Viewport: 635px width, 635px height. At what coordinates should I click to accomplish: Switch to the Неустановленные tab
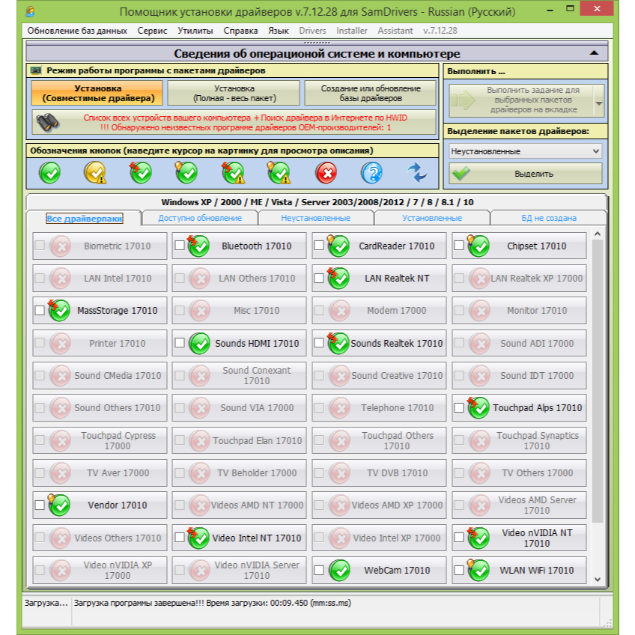[x=315, y=218]
